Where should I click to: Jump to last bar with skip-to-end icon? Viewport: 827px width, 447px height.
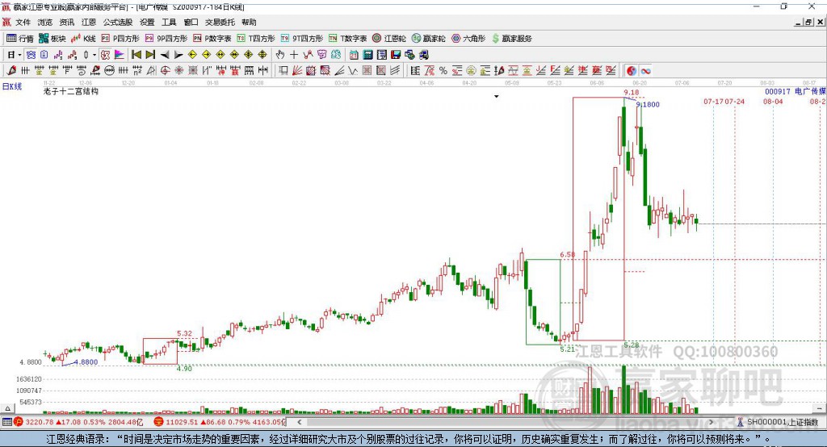click(150, 55)
